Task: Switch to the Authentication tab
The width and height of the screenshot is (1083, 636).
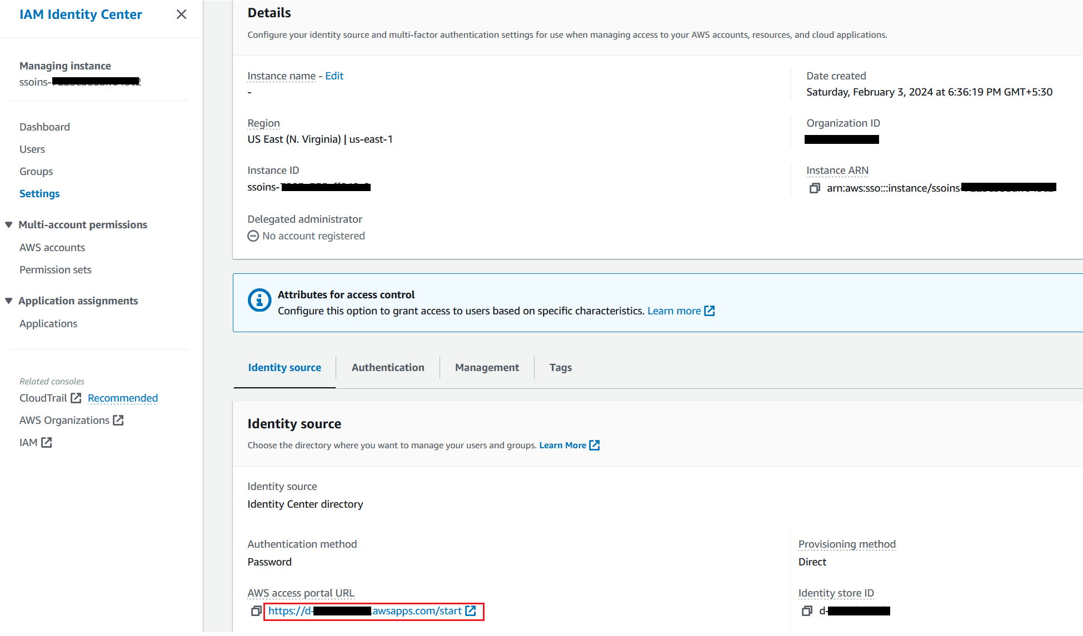Action: [387, 368]
